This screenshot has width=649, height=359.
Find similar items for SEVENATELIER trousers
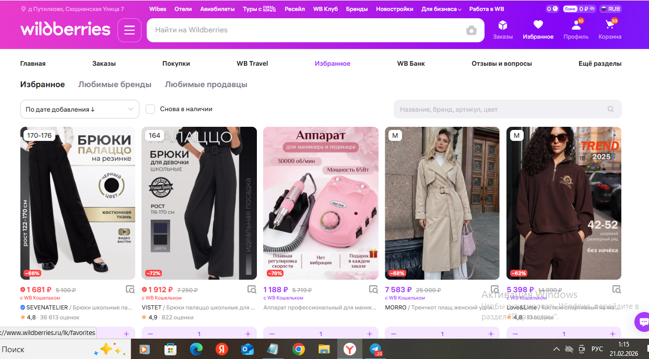130,289
